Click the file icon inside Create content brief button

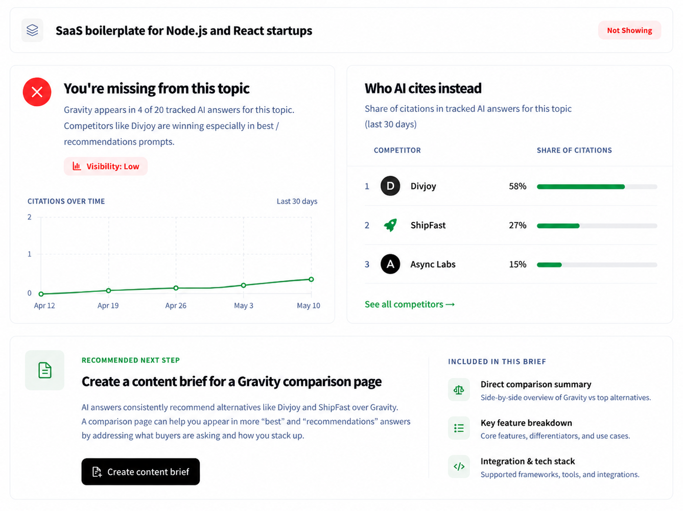pyautogui.click(x=97, y=472)
